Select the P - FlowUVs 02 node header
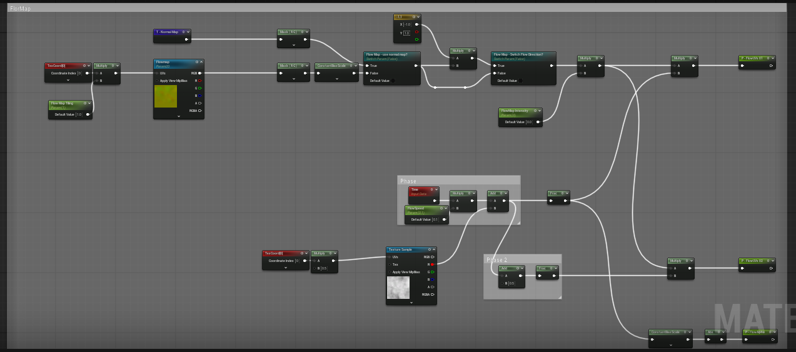 [x=757, y=261]
